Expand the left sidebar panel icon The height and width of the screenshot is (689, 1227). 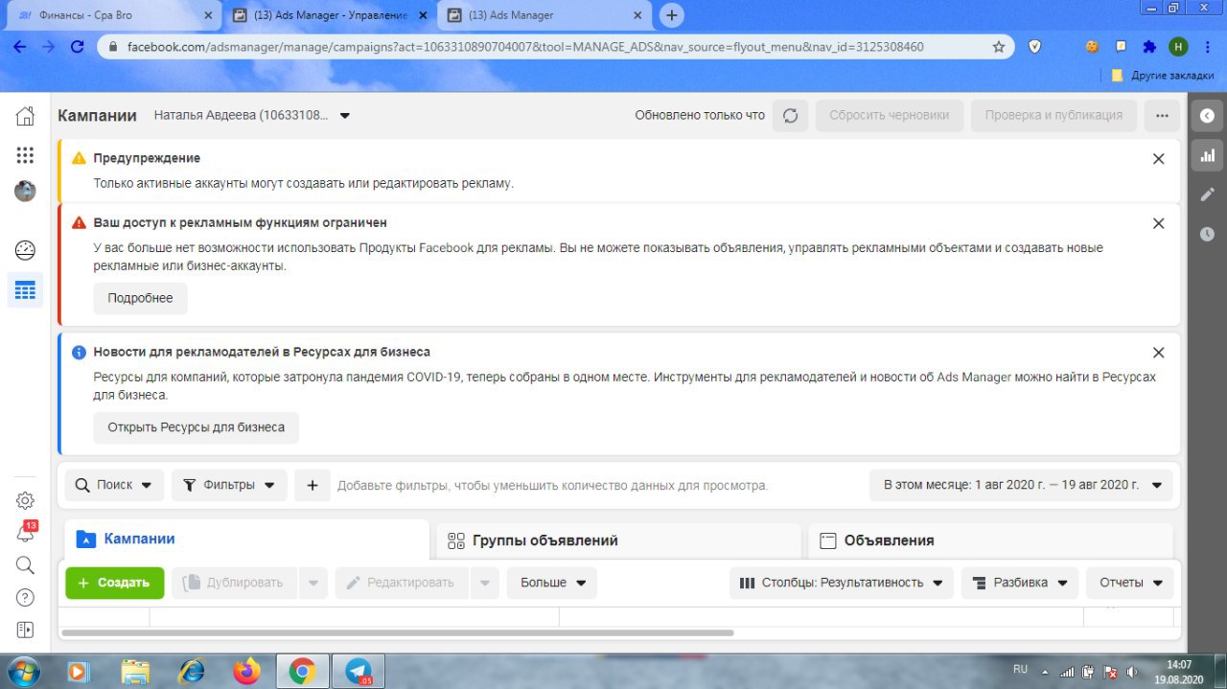[25, 630]
